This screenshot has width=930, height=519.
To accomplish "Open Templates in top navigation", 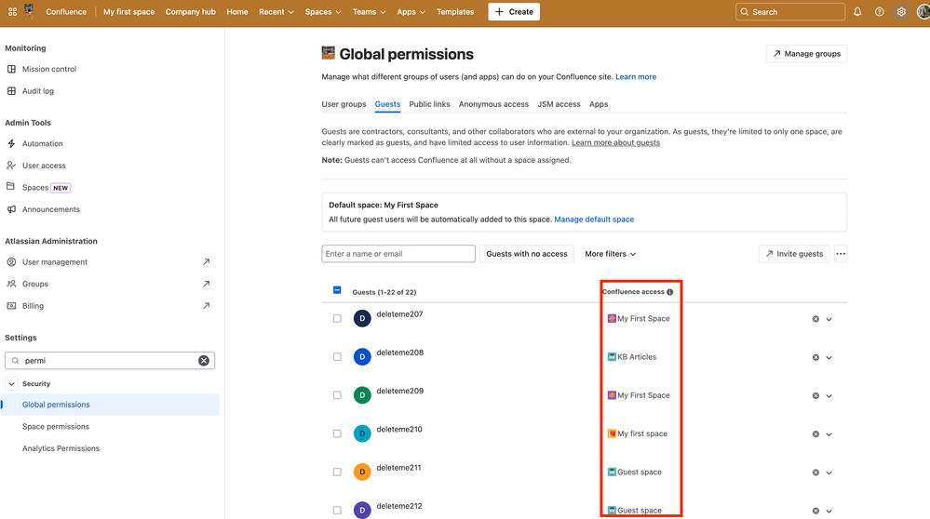I will coord(455,12).
